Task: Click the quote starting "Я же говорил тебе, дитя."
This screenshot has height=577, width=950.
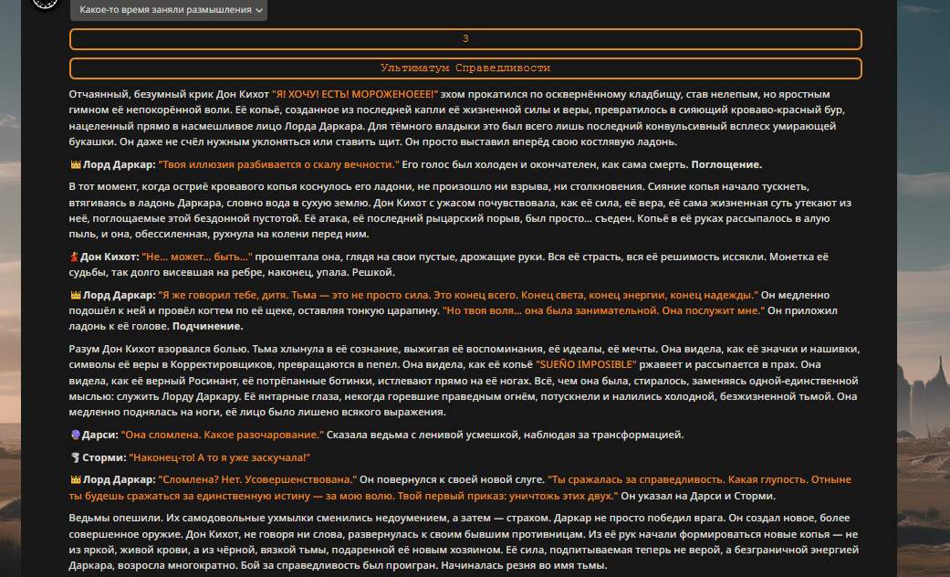Action: [x=458, y=295]
